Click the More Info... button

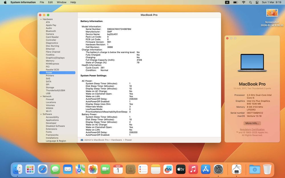pos(252,123)
